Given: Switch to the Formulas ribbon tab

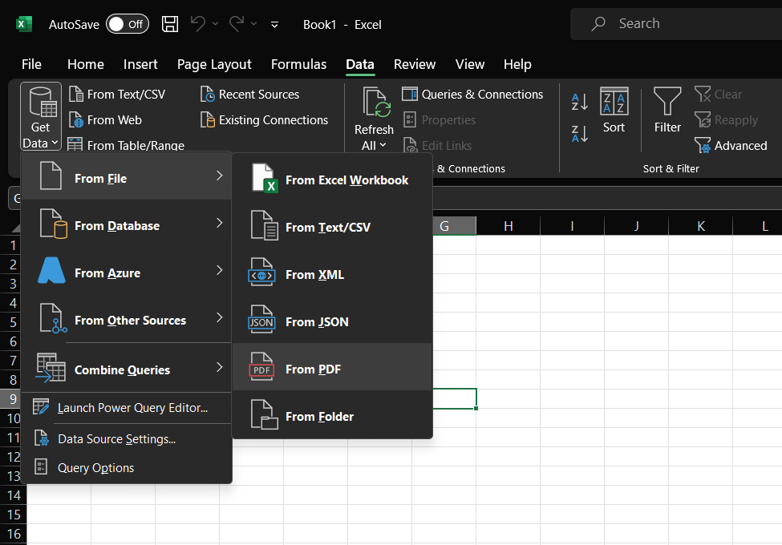Looking at the screenshot, I should point(298,64).
